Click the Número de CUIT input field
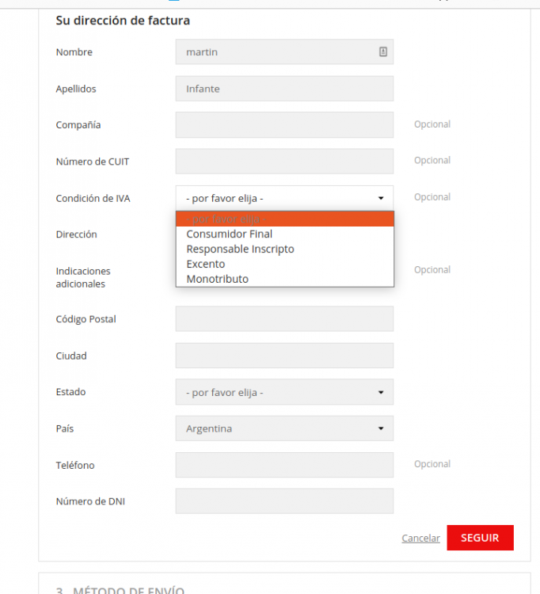 click(x=284, y=162)
